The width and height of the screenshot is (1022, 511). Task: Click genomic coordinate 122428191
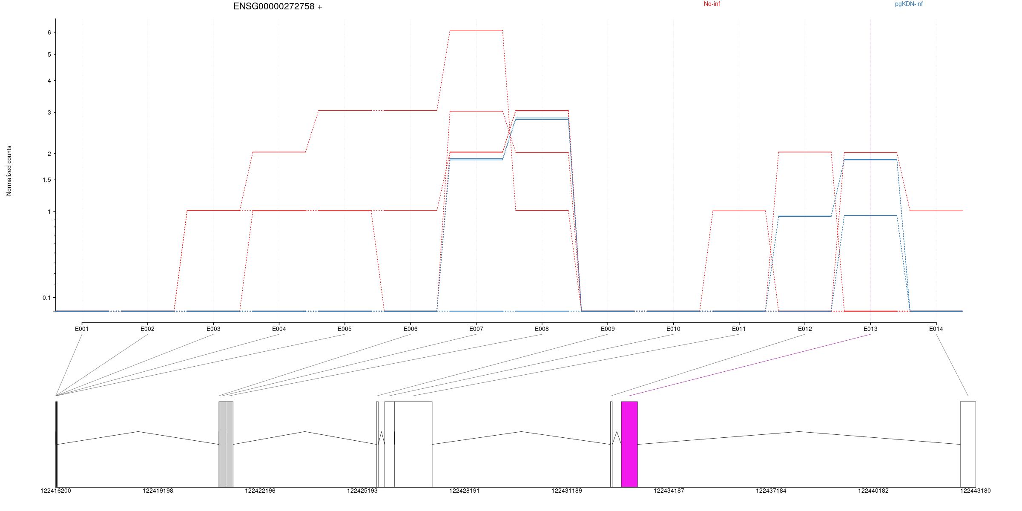[x=465, y=491]
